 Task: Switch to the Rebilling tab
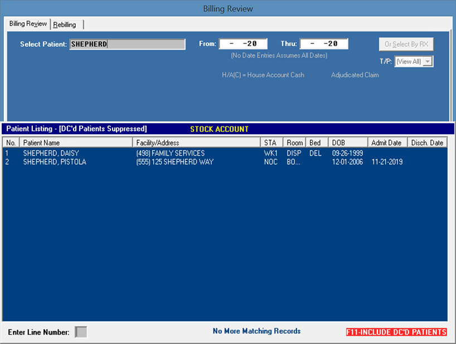tap(67, 24)
